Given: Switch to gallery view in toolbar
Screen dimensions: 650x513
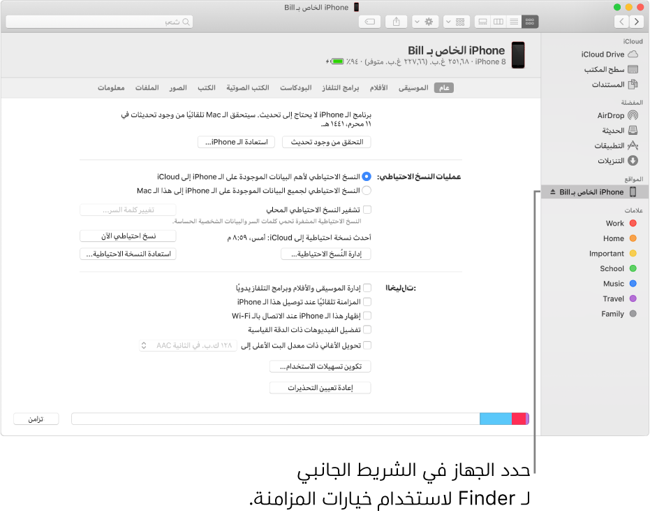Looking at the screenshot, I should pyautogui.click(x=482, y=22).
